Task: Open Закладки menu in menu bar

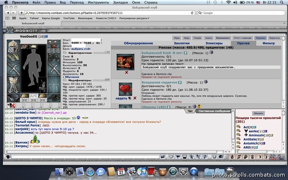Action: point(120,2)
